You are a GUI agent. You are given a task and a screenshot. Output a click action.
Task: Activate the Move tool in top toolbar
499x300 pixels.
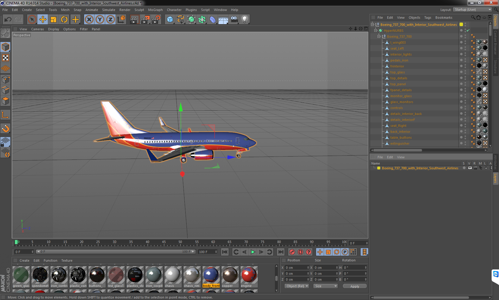click(43, 20)
